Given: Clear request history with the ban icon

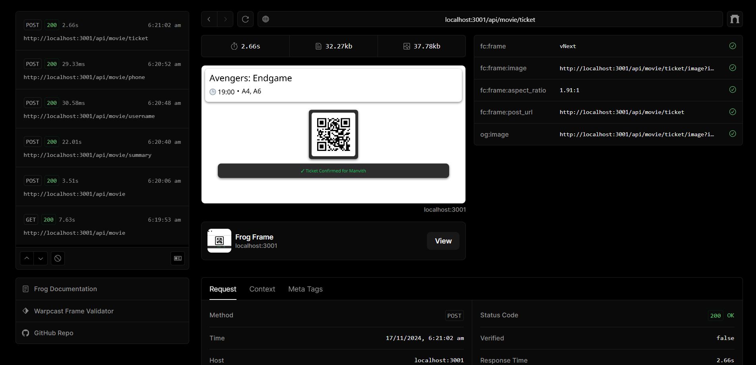Looking at the screenshot, I should click(x=58, y=258).
